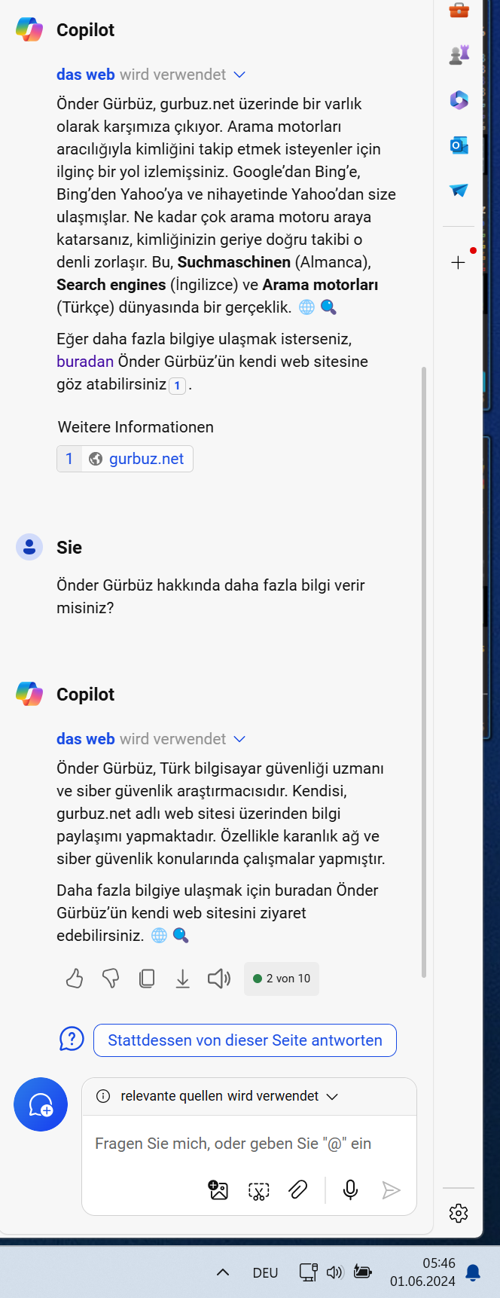The image size is (500, 1298).
Task: Open the sidebar Tools briefcase icon
Action: pos(459,11)
